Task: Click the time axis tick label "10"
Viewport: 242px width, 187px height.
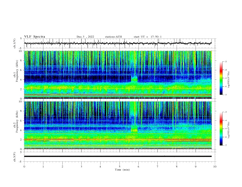Action: tap(215, 167)
